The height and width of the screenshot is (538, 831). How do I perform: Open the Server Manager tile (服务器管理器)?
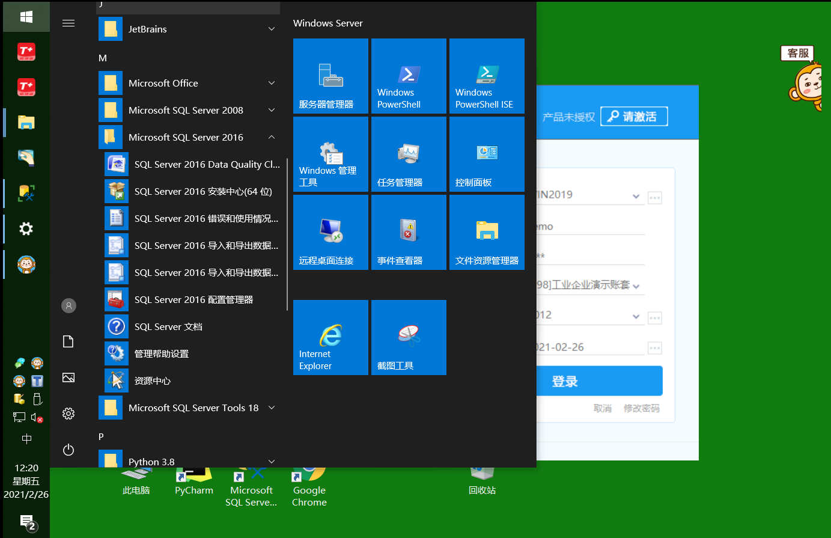tap(330, 76)
